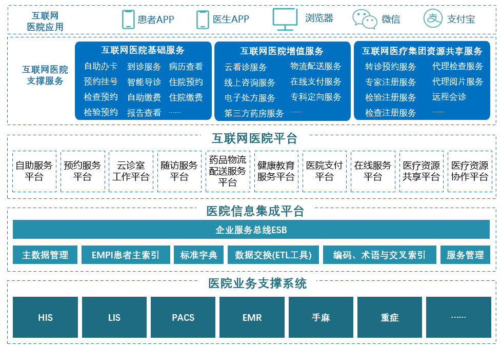This screenshot has width=501, height=348.
Task: Click the 重症 system block
Action: [x=390, y=317]
